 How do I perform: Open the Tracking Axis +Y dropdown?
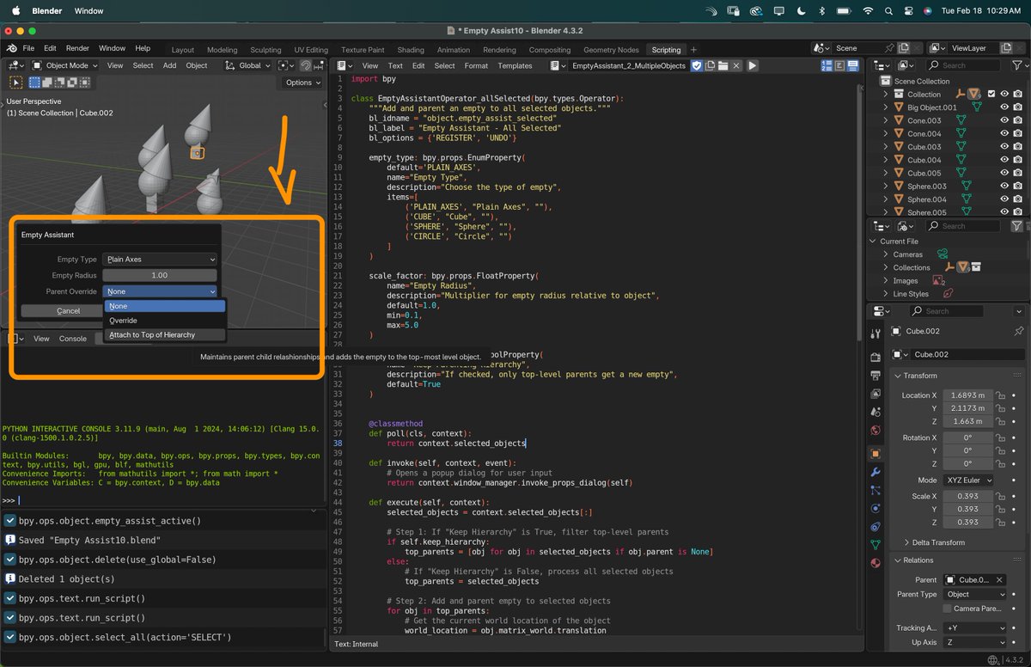974,628
